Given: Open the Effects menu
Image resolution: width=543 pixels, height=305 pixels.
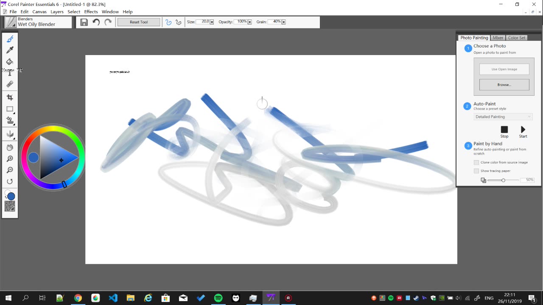Looking at the screenshot, I should pyautogui.click(x=91, y=11).
